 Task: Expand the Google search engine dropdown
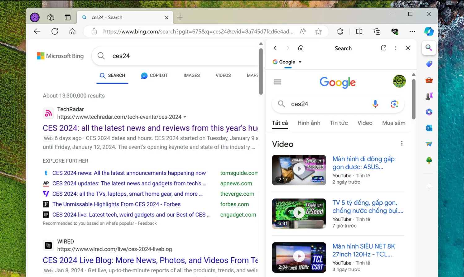300,62
